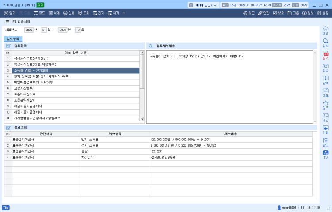Select 고정자산등록 review item
332x212 pixels.
[76, 88]
